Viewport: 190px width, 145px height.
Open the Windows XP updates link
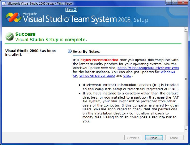(168, 72)
